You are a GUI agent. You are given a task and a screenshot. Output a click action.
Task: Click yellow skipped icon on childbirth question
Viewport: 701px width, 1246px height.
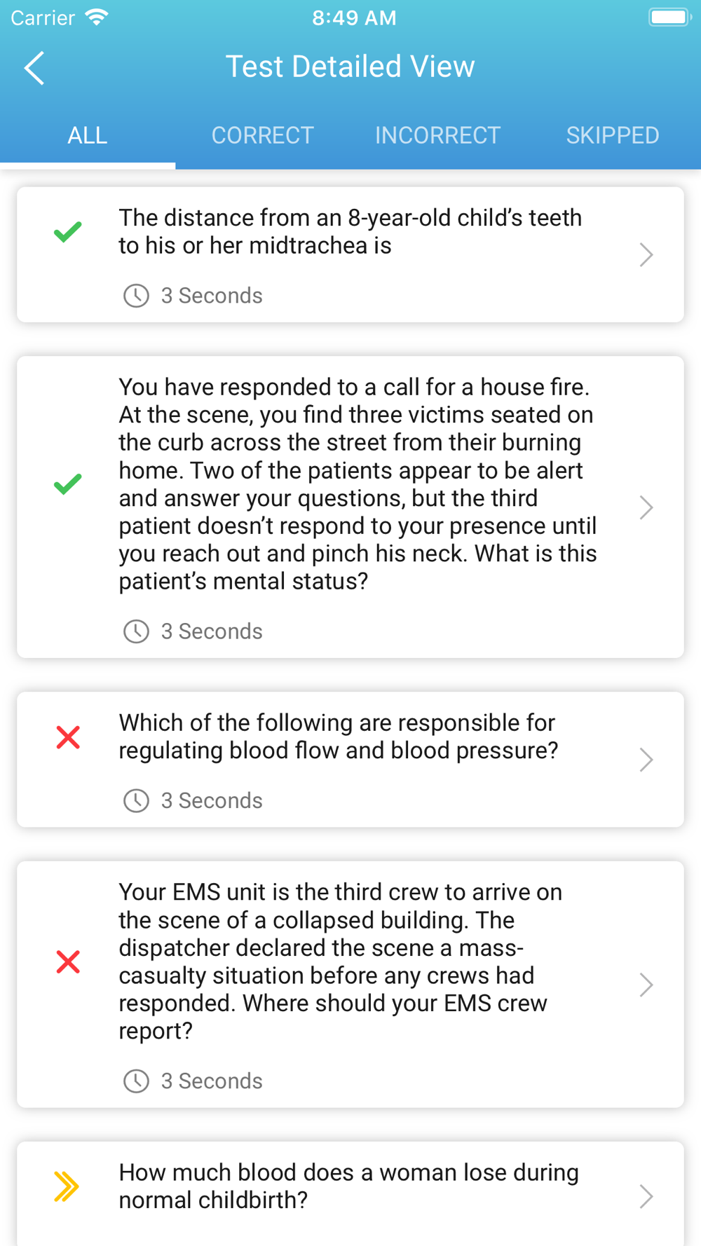point(67,1186)
